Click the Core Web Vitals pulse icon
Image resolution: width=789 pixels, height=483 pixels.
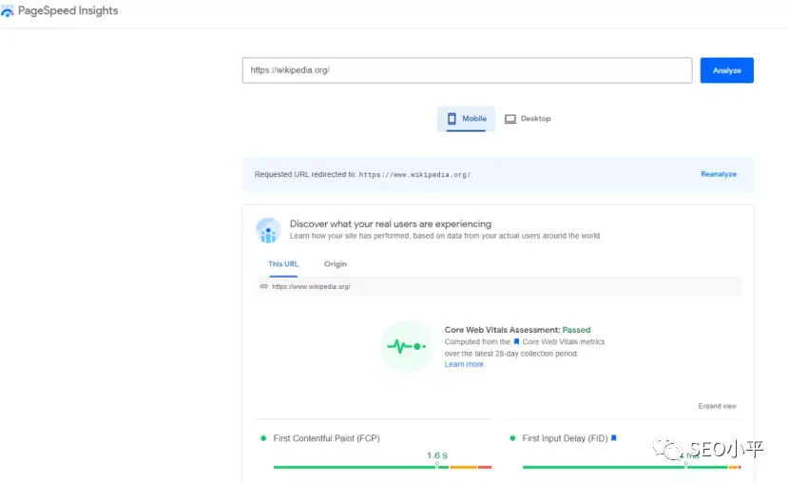click(x=406, y=347)
